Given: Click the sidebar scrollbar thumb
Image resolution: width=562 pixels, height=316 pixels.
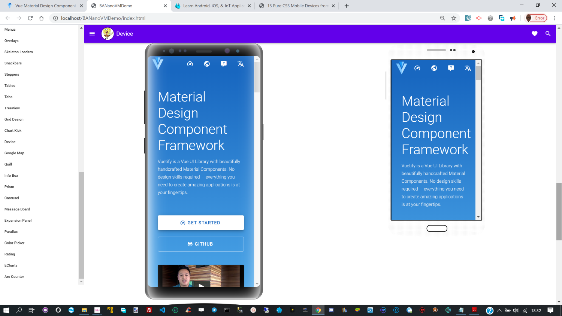Looking at the screenshot, I should pyautogui.click(x=81, y=225).
